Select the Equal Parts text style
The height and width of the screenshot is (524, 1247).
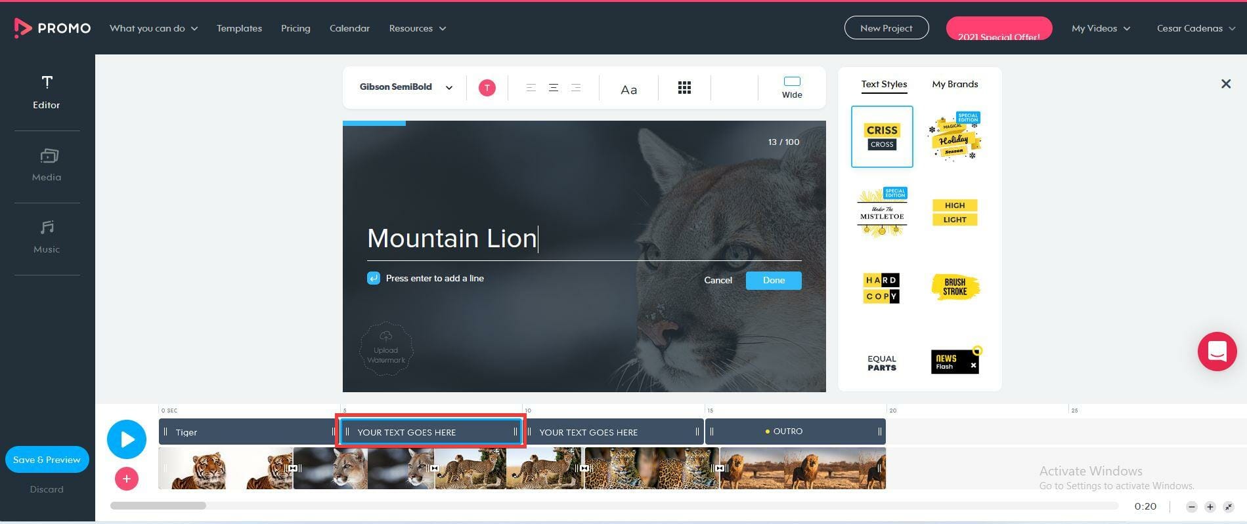pyautogui.click(x=882, y=363)
